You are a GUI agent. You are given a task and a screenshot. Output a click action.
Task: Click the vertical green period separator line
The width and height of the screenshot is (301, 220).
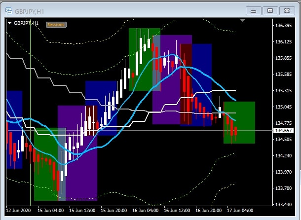point(31,74)
